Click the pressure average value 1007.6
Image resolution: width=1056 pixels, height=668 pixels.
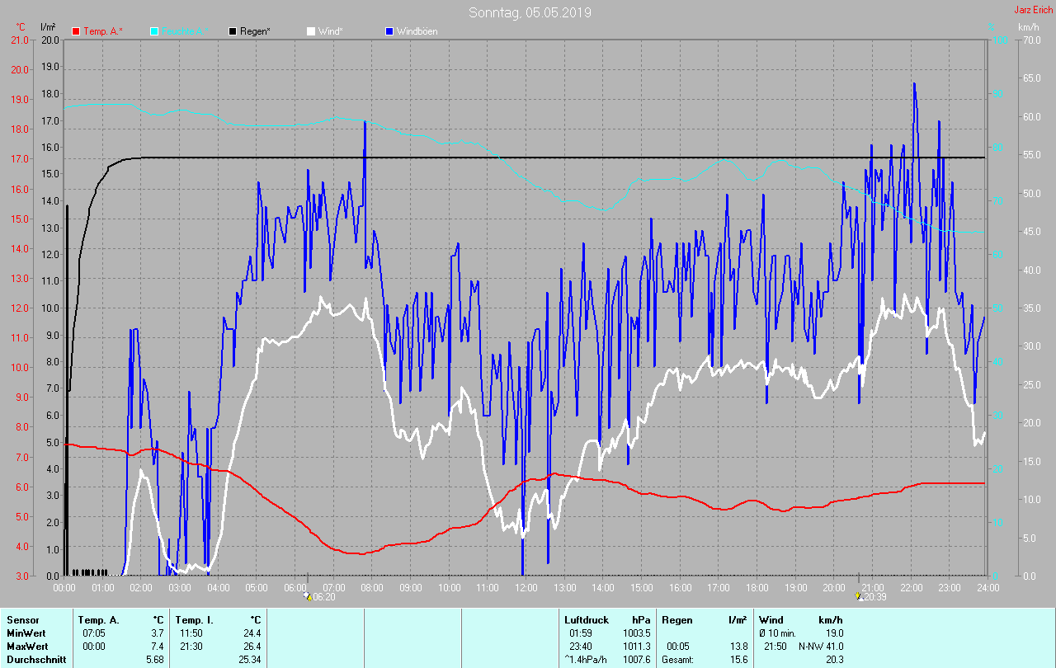[637, 660]
